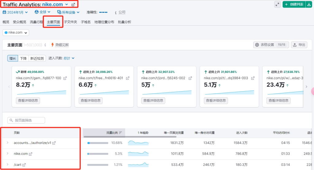Click lightning icon next to 隐藏见解
The image size is (314, 170).
click(x=52, y=45)
